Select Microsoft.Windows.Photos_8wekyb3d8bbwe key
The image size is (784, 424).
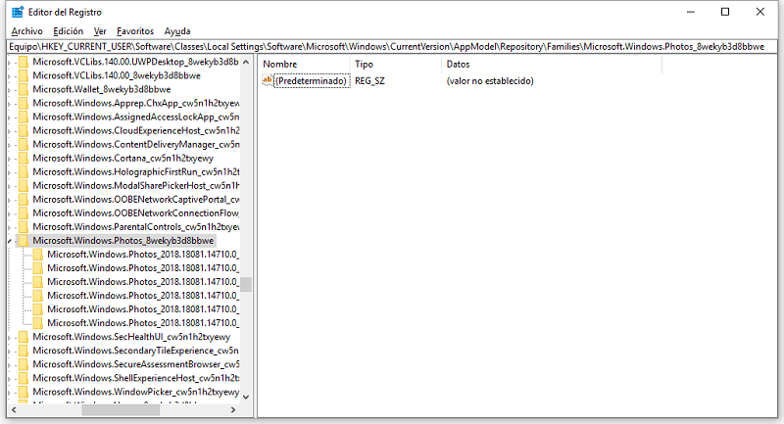(x=123, y=240)
